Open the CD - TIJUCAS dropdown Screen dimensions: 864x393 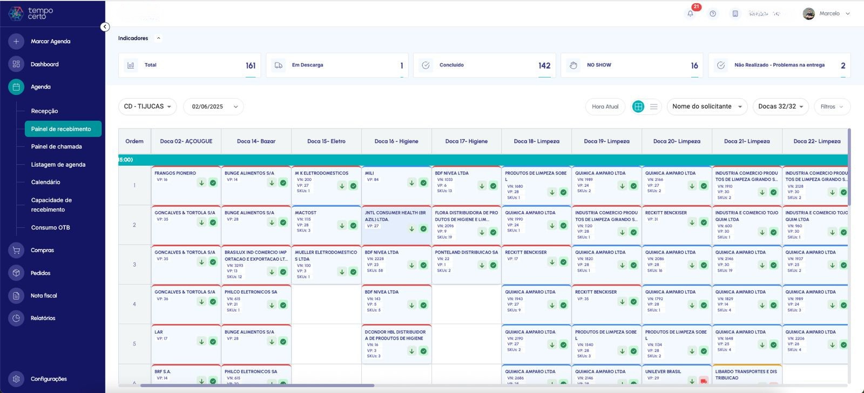coord(147,106)
